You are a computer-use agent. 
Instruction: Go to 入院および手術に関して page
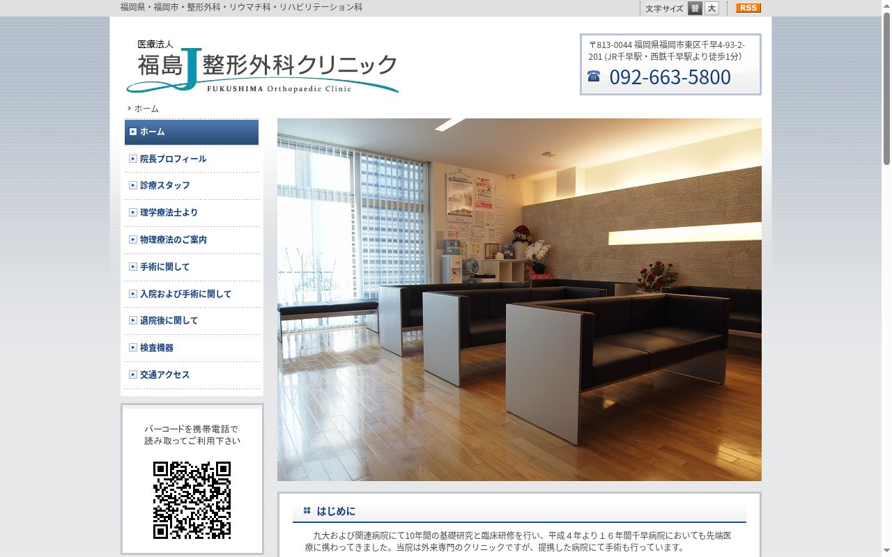pyautogui.click(x=192, y=294)
